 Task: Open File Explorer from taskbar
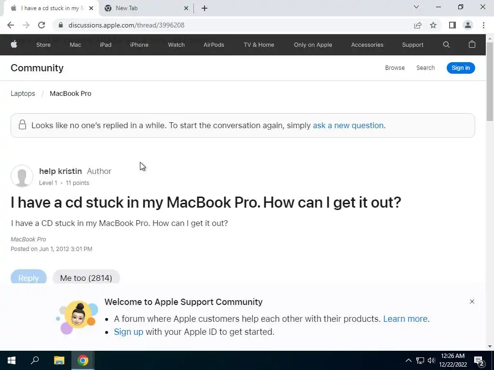(59, 360)
